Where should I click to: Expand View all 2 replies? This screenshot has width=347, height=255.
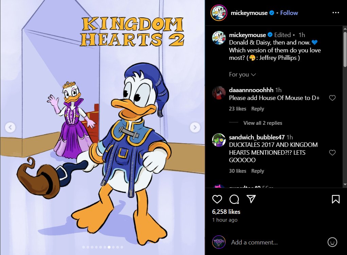pos(263,123)
